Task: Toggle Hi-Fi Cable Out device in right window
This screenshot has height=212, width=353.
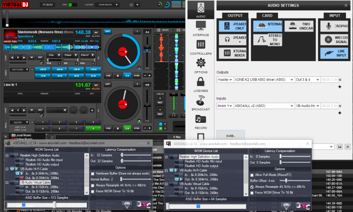Action: pos(177,179)
